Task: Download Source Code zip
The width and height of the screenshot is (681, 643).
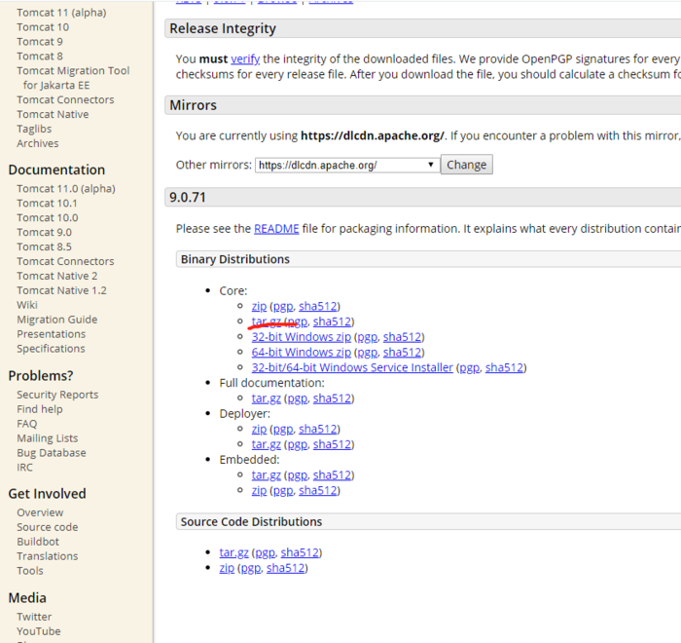Action: [x=227, y=568]
